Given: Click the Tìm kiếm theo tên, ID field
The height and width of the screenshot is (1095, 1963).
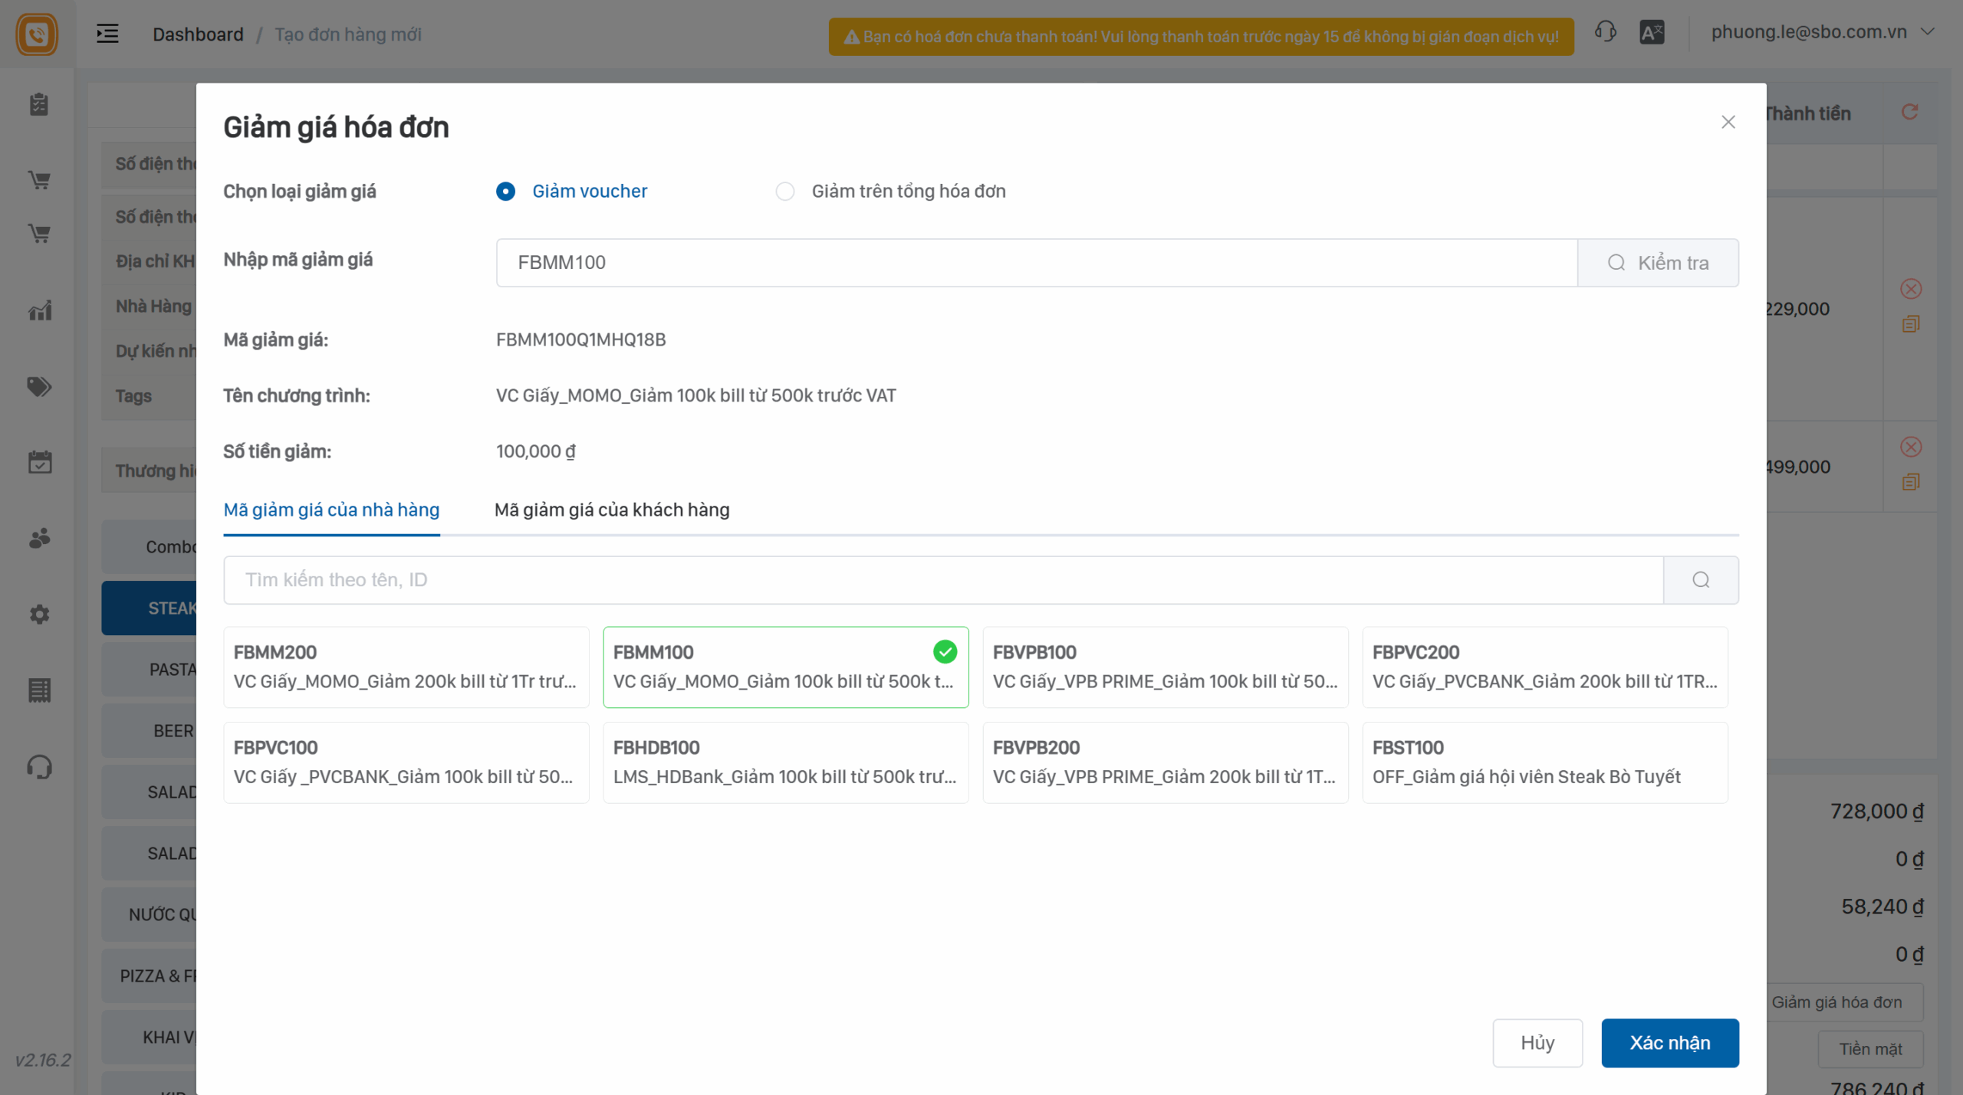Looking at the screenshot, I should [x=943, y=580].
